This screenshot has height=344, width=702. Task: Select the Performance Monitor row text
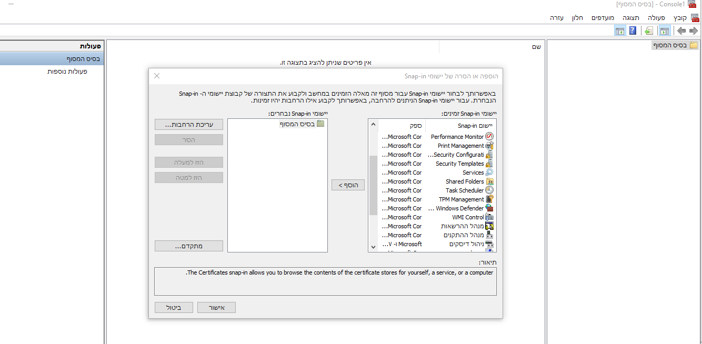(x=457, y=137)
